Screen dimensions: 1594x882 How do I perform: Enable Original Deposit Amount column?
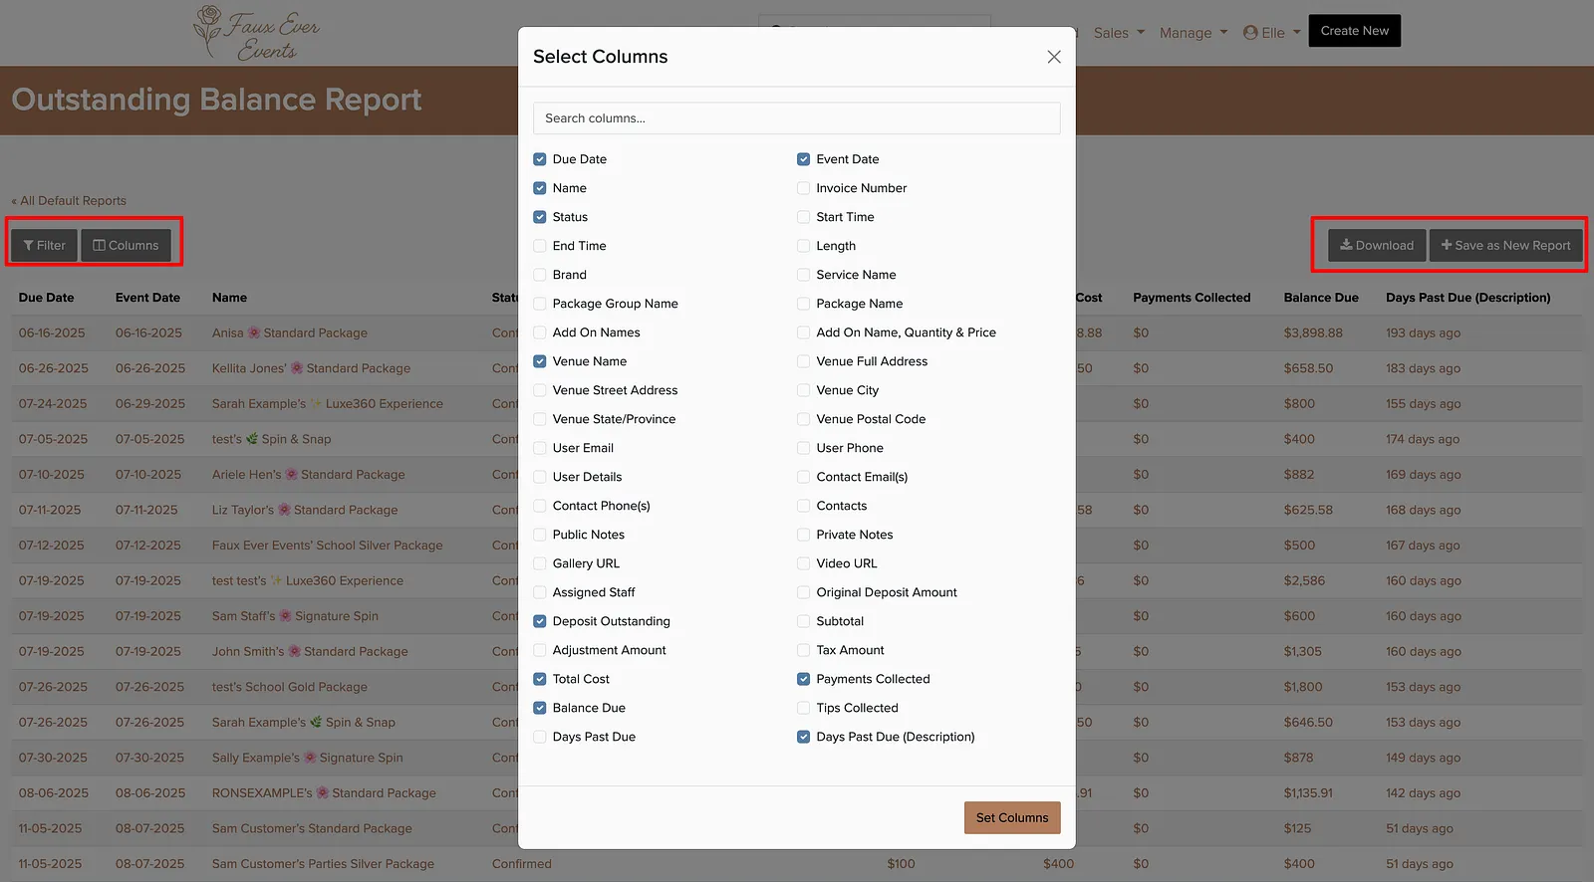(x=803, y=592)
